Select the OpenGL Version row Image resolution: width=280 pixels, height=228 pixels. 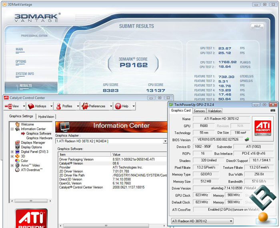click(113, 183)
